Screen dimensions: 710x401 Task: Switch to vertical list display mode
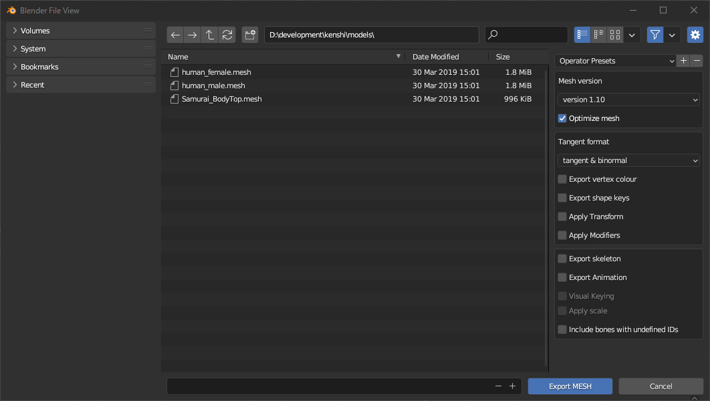[582, 35]
